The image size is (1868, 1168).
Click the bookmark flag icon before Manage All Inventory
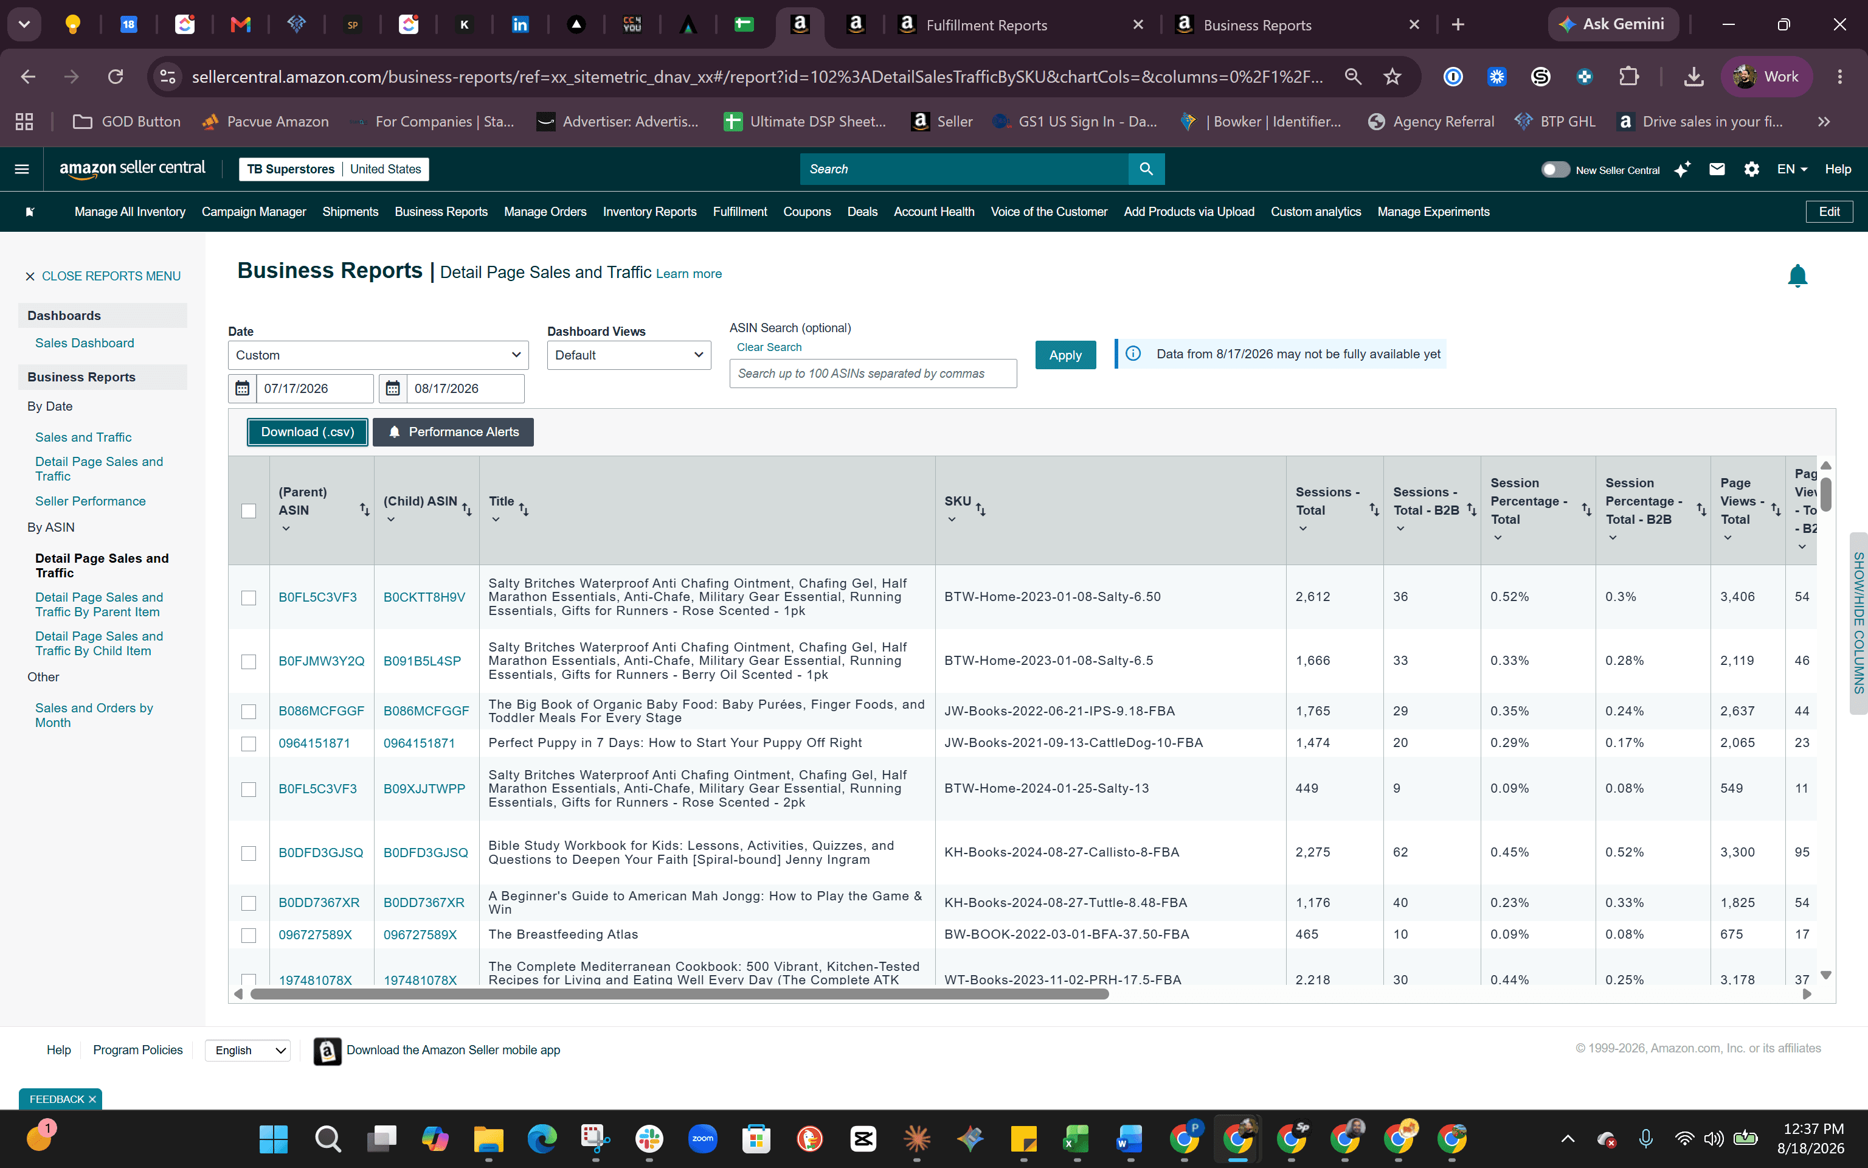click(30, 212)
